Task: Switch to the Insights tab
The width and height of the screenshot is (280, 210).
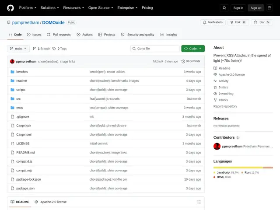Action: coord(168,35)
